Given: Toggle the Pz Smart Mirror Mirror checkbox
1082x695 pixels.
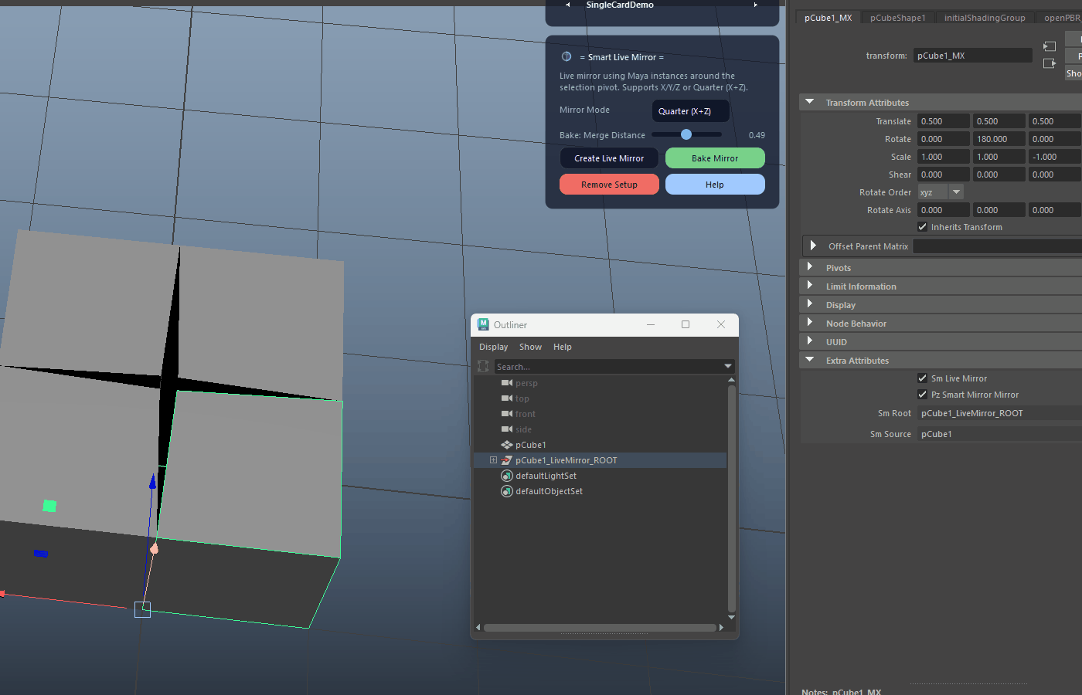Looking at the screenshot, I should 922,395.
